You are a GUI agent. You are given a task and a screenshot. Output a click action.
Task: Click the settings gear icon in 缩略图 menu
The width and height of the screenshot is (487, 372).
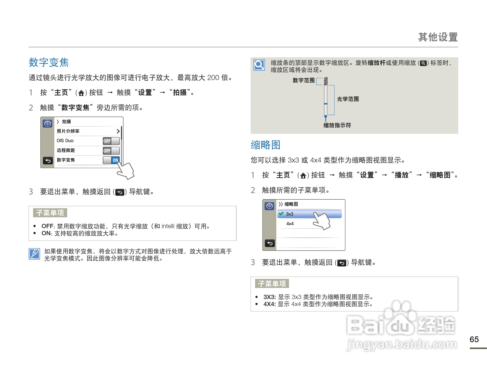[270, 206]
